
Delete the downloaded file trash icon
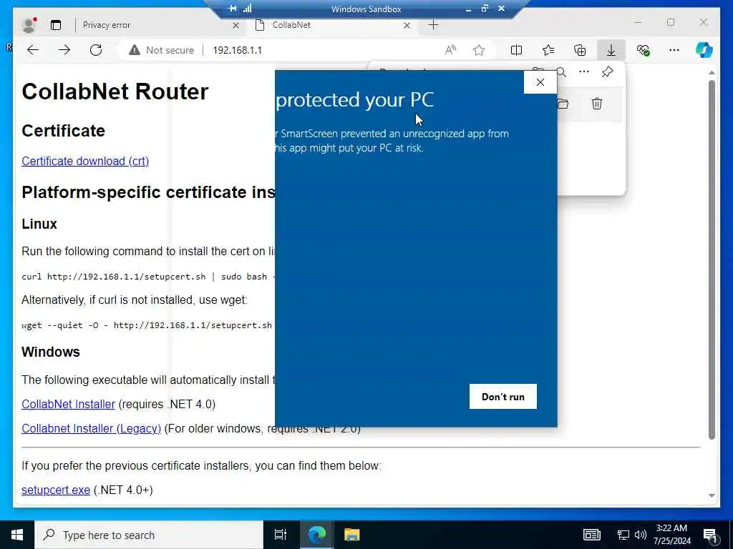(597, 104)
